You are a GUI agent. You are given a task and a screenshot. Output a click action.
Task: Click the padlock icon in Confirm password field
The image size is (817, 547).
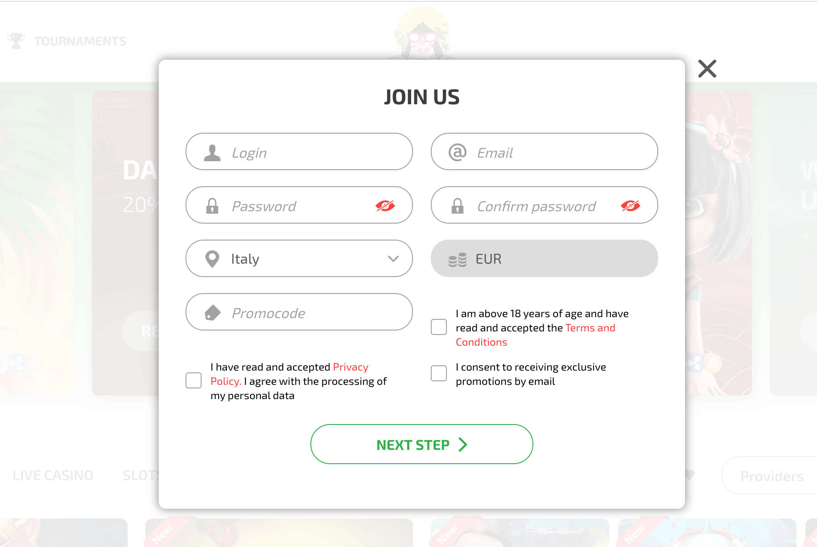[457, 205]
